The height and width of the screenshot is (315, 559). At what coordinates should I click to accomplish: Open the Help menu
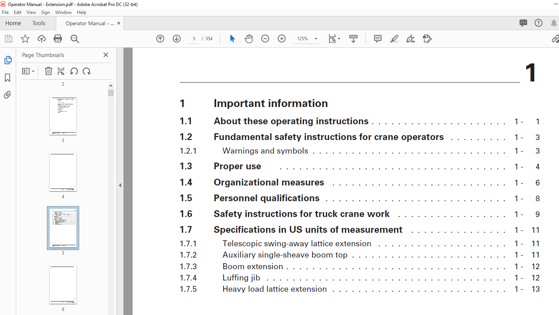pyautogui.click(x=81, y=12)
